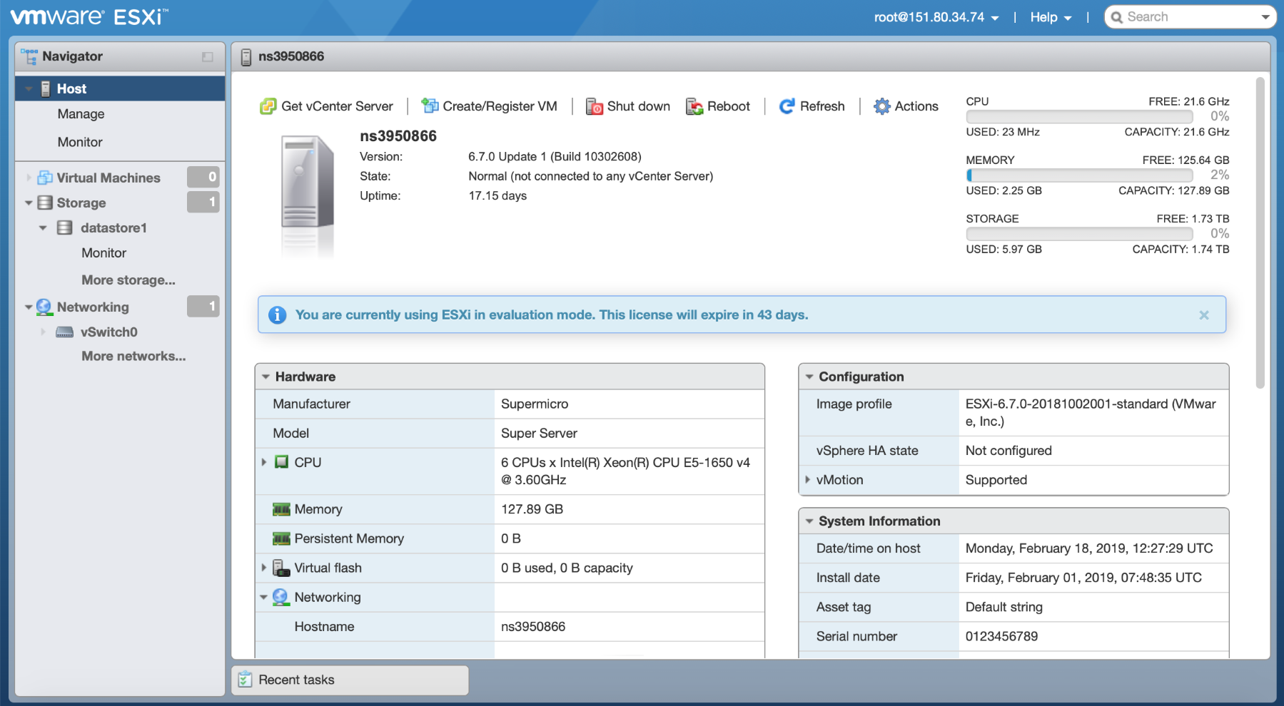Click the search magnifier icon
This screenshot has width=1284, height=706.
pos(1117,17)
